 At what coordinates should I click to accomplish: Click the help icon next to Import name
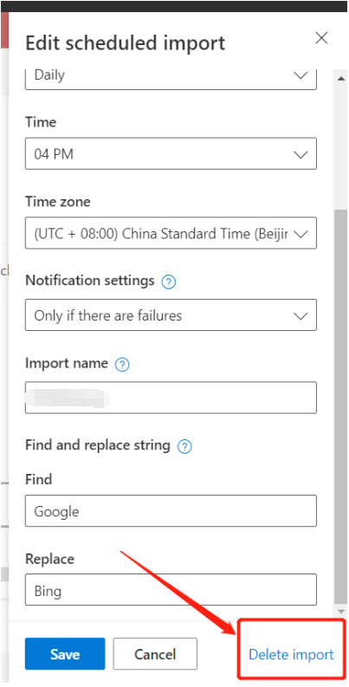pos(122,365)
